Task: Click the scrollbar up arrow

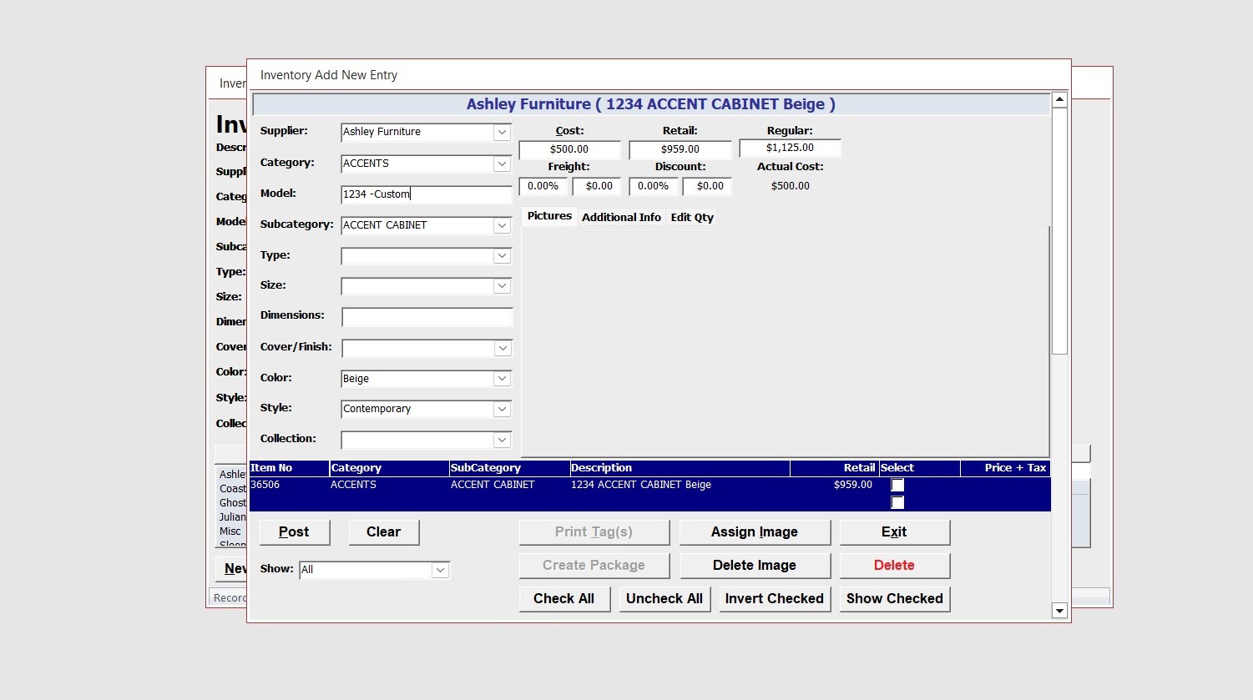Action: (x=1059, y=100)
